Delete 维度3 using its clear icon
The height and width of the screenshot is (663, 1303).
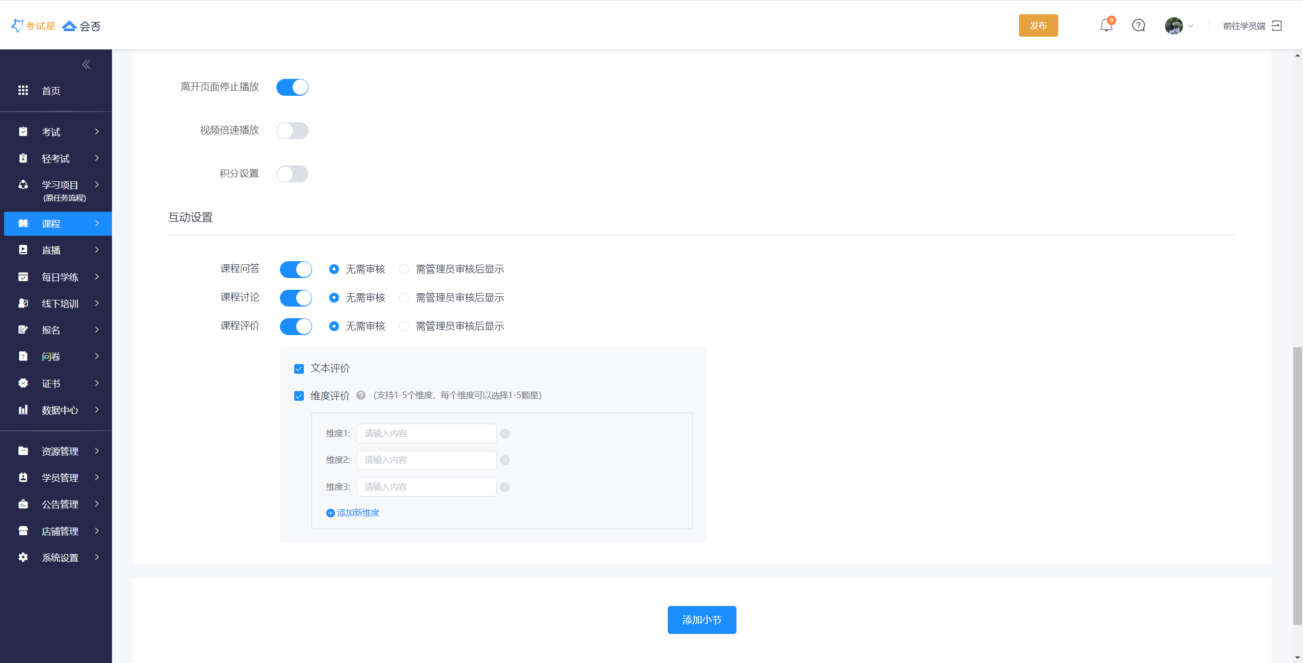click(x=504, y=487)
